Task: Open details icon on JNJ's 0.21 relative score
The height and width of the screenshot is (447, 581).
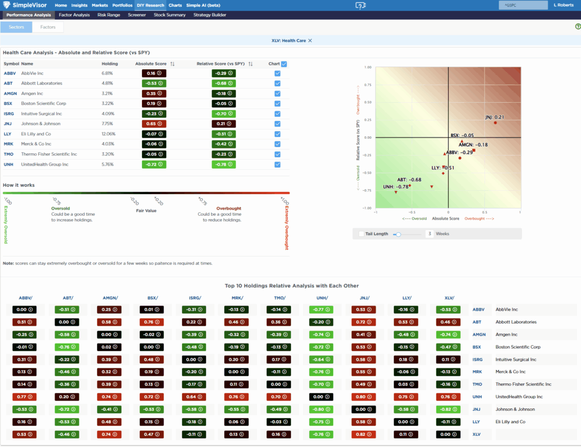Action: pyautogui.click(x=229, y=123)
